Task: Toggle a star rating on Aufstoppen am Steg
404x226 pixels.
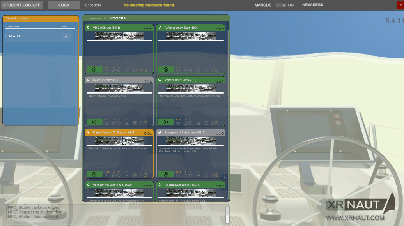Action: click(217, 28)
